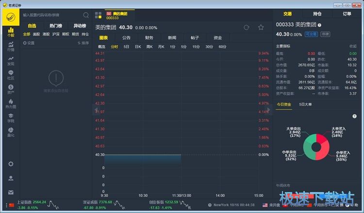This screenshot has width=364, height=213.
Task: Click the search magnifier icon
Action: click(86, 15)
